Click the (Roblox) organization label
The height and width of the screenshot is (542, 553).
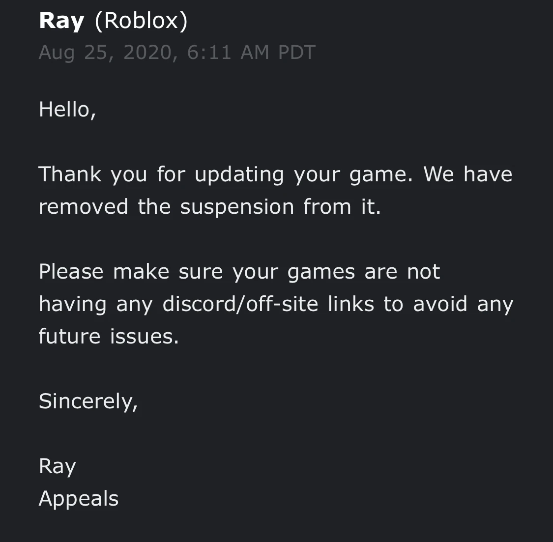point(141,21)
